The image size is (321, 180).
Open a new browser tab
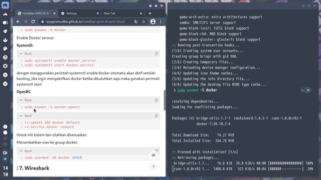tap(150, 13)
